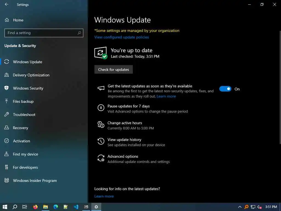
Task: Select the Windows Update sync icon in sidebar
Action: (x=7, y=62)
